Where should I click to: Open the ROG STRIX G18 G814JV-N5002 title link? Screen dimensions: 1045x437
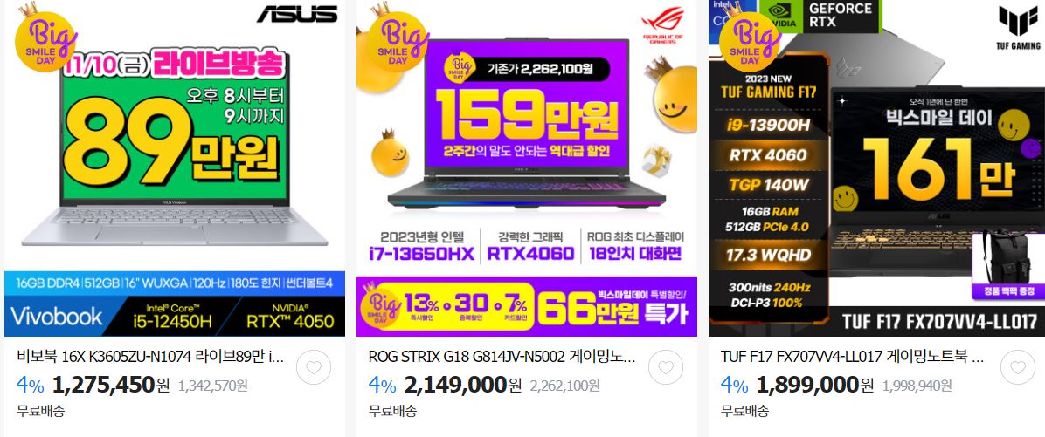502,357
